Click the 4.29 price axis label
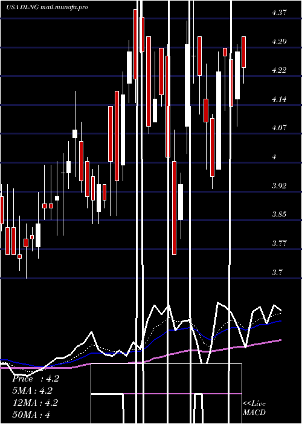Screen dimensions: 302x424 [279, 42]
